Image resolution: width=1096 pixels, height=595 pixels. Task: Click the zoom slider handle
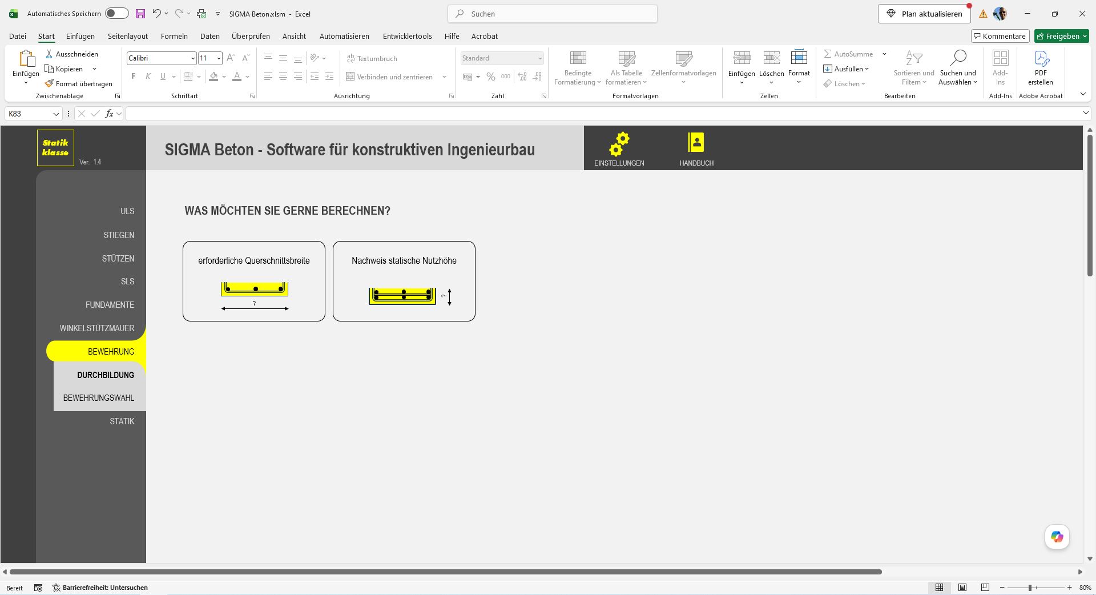pyautogui.click(x=1030, y=588)
